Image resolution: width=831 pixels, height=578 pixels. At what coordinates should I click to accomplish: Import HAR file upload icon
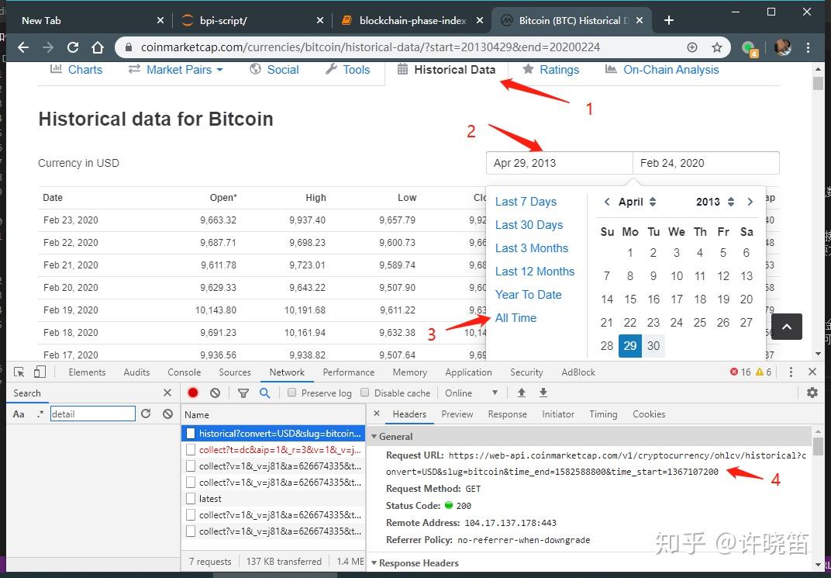(x=522, y=393)
